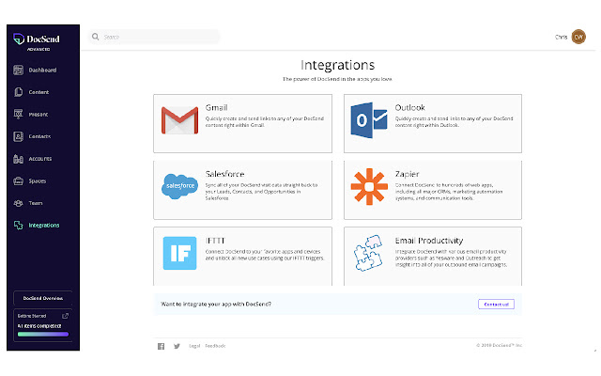Click the IFTTT blue logo
The height and width of the screenshot is (376, 601).
[177, 253]
